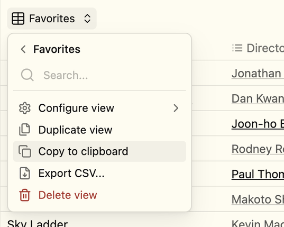Click the Duplicate view pages icon
The image size is (284, 227).
25,130
